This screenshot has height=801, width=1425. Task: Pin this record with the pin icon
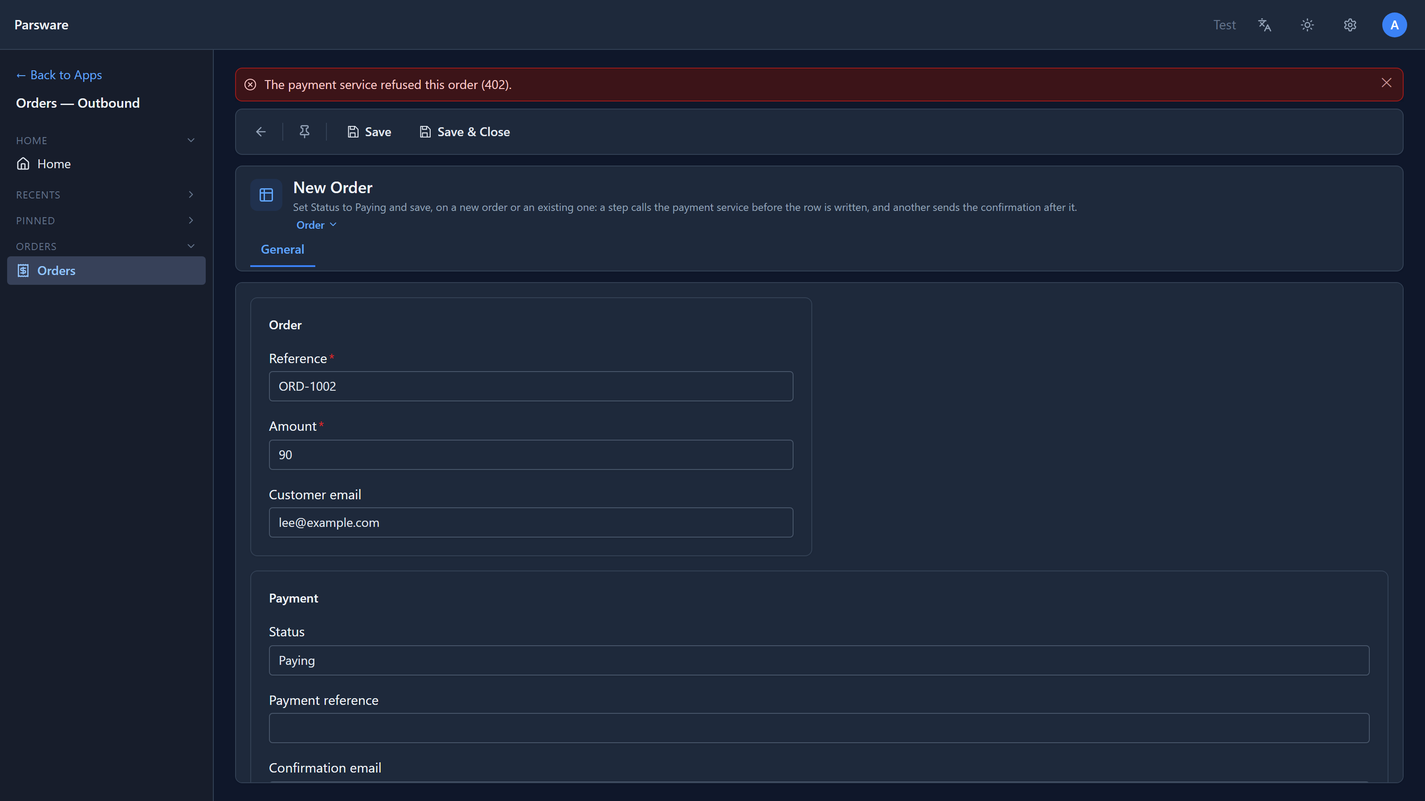pos(304,132)
